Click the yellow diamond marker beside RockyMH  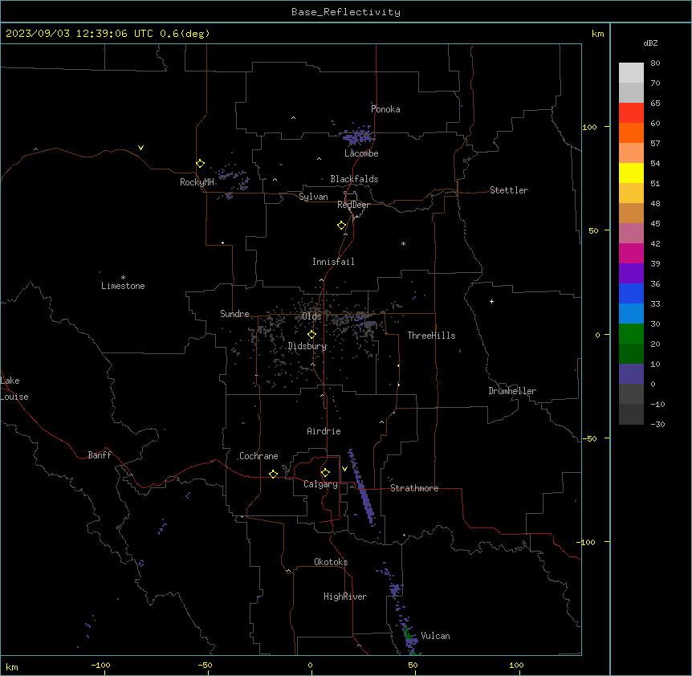200,164
